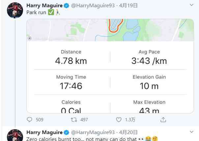The width and height of the screenshot is (199, 141).
Task: Click the verified badge on first tweet
Action: [x=66, y=6]
